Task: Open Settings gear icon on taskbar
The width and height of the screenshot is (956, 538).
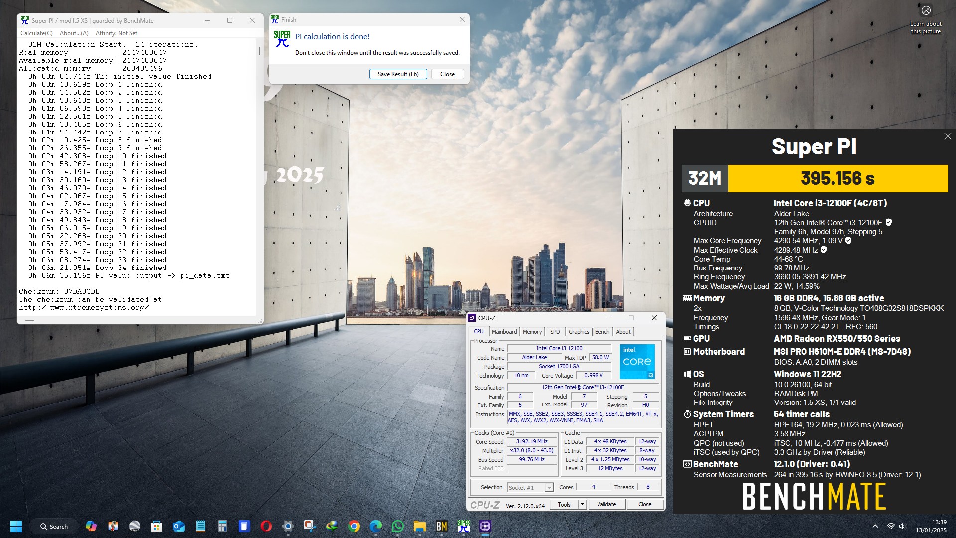Action: pyautogui.click(x=288, y=526)
